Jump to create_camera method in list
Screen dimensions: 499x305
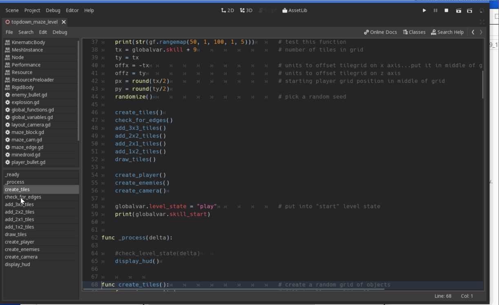tap(41, 257)
